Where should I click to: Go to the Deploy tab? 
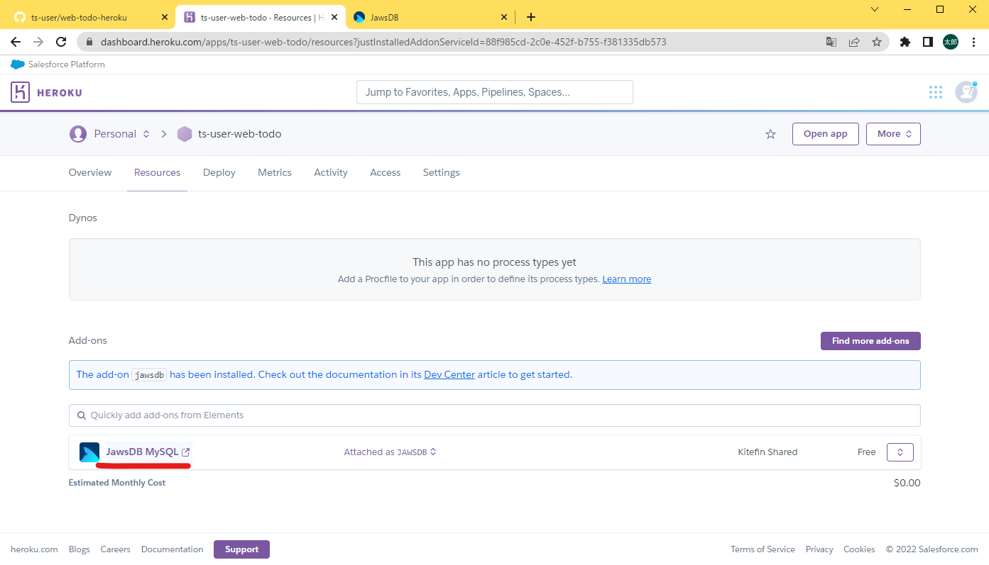[x=219, y=172]
